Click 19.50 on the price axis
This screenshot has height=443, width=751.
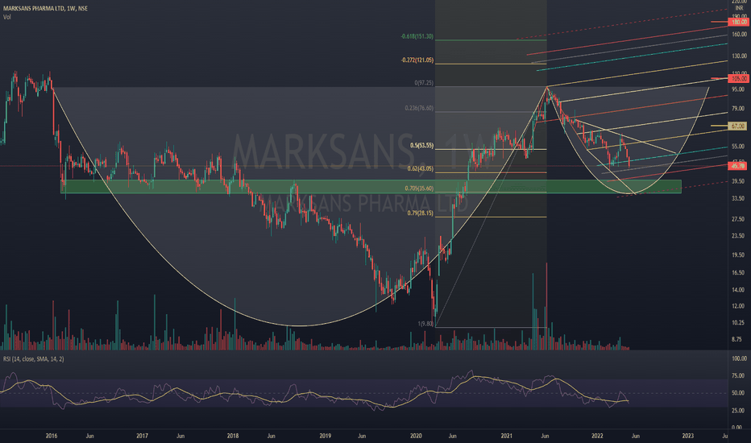(x=738, y=255)
